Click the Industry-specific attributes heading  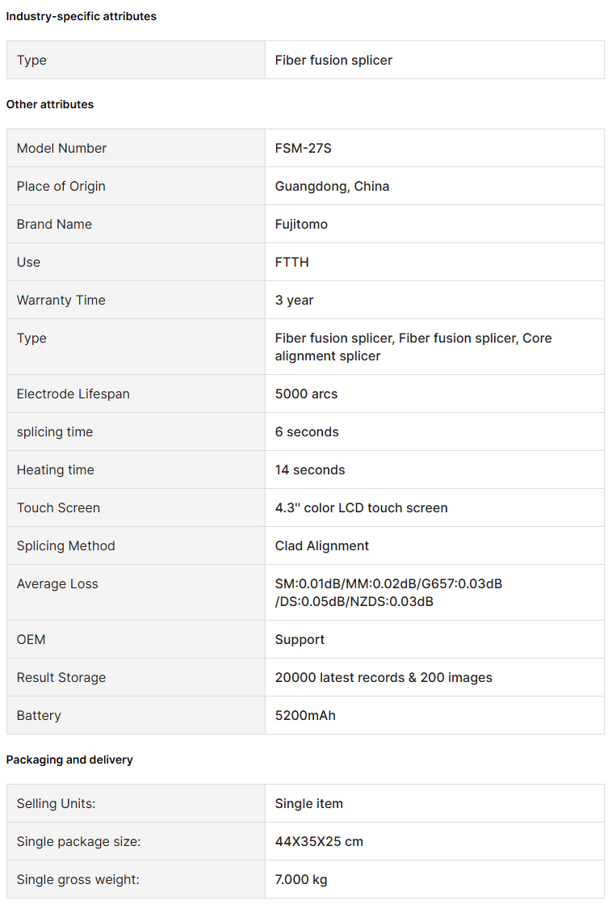coord(82,16)
